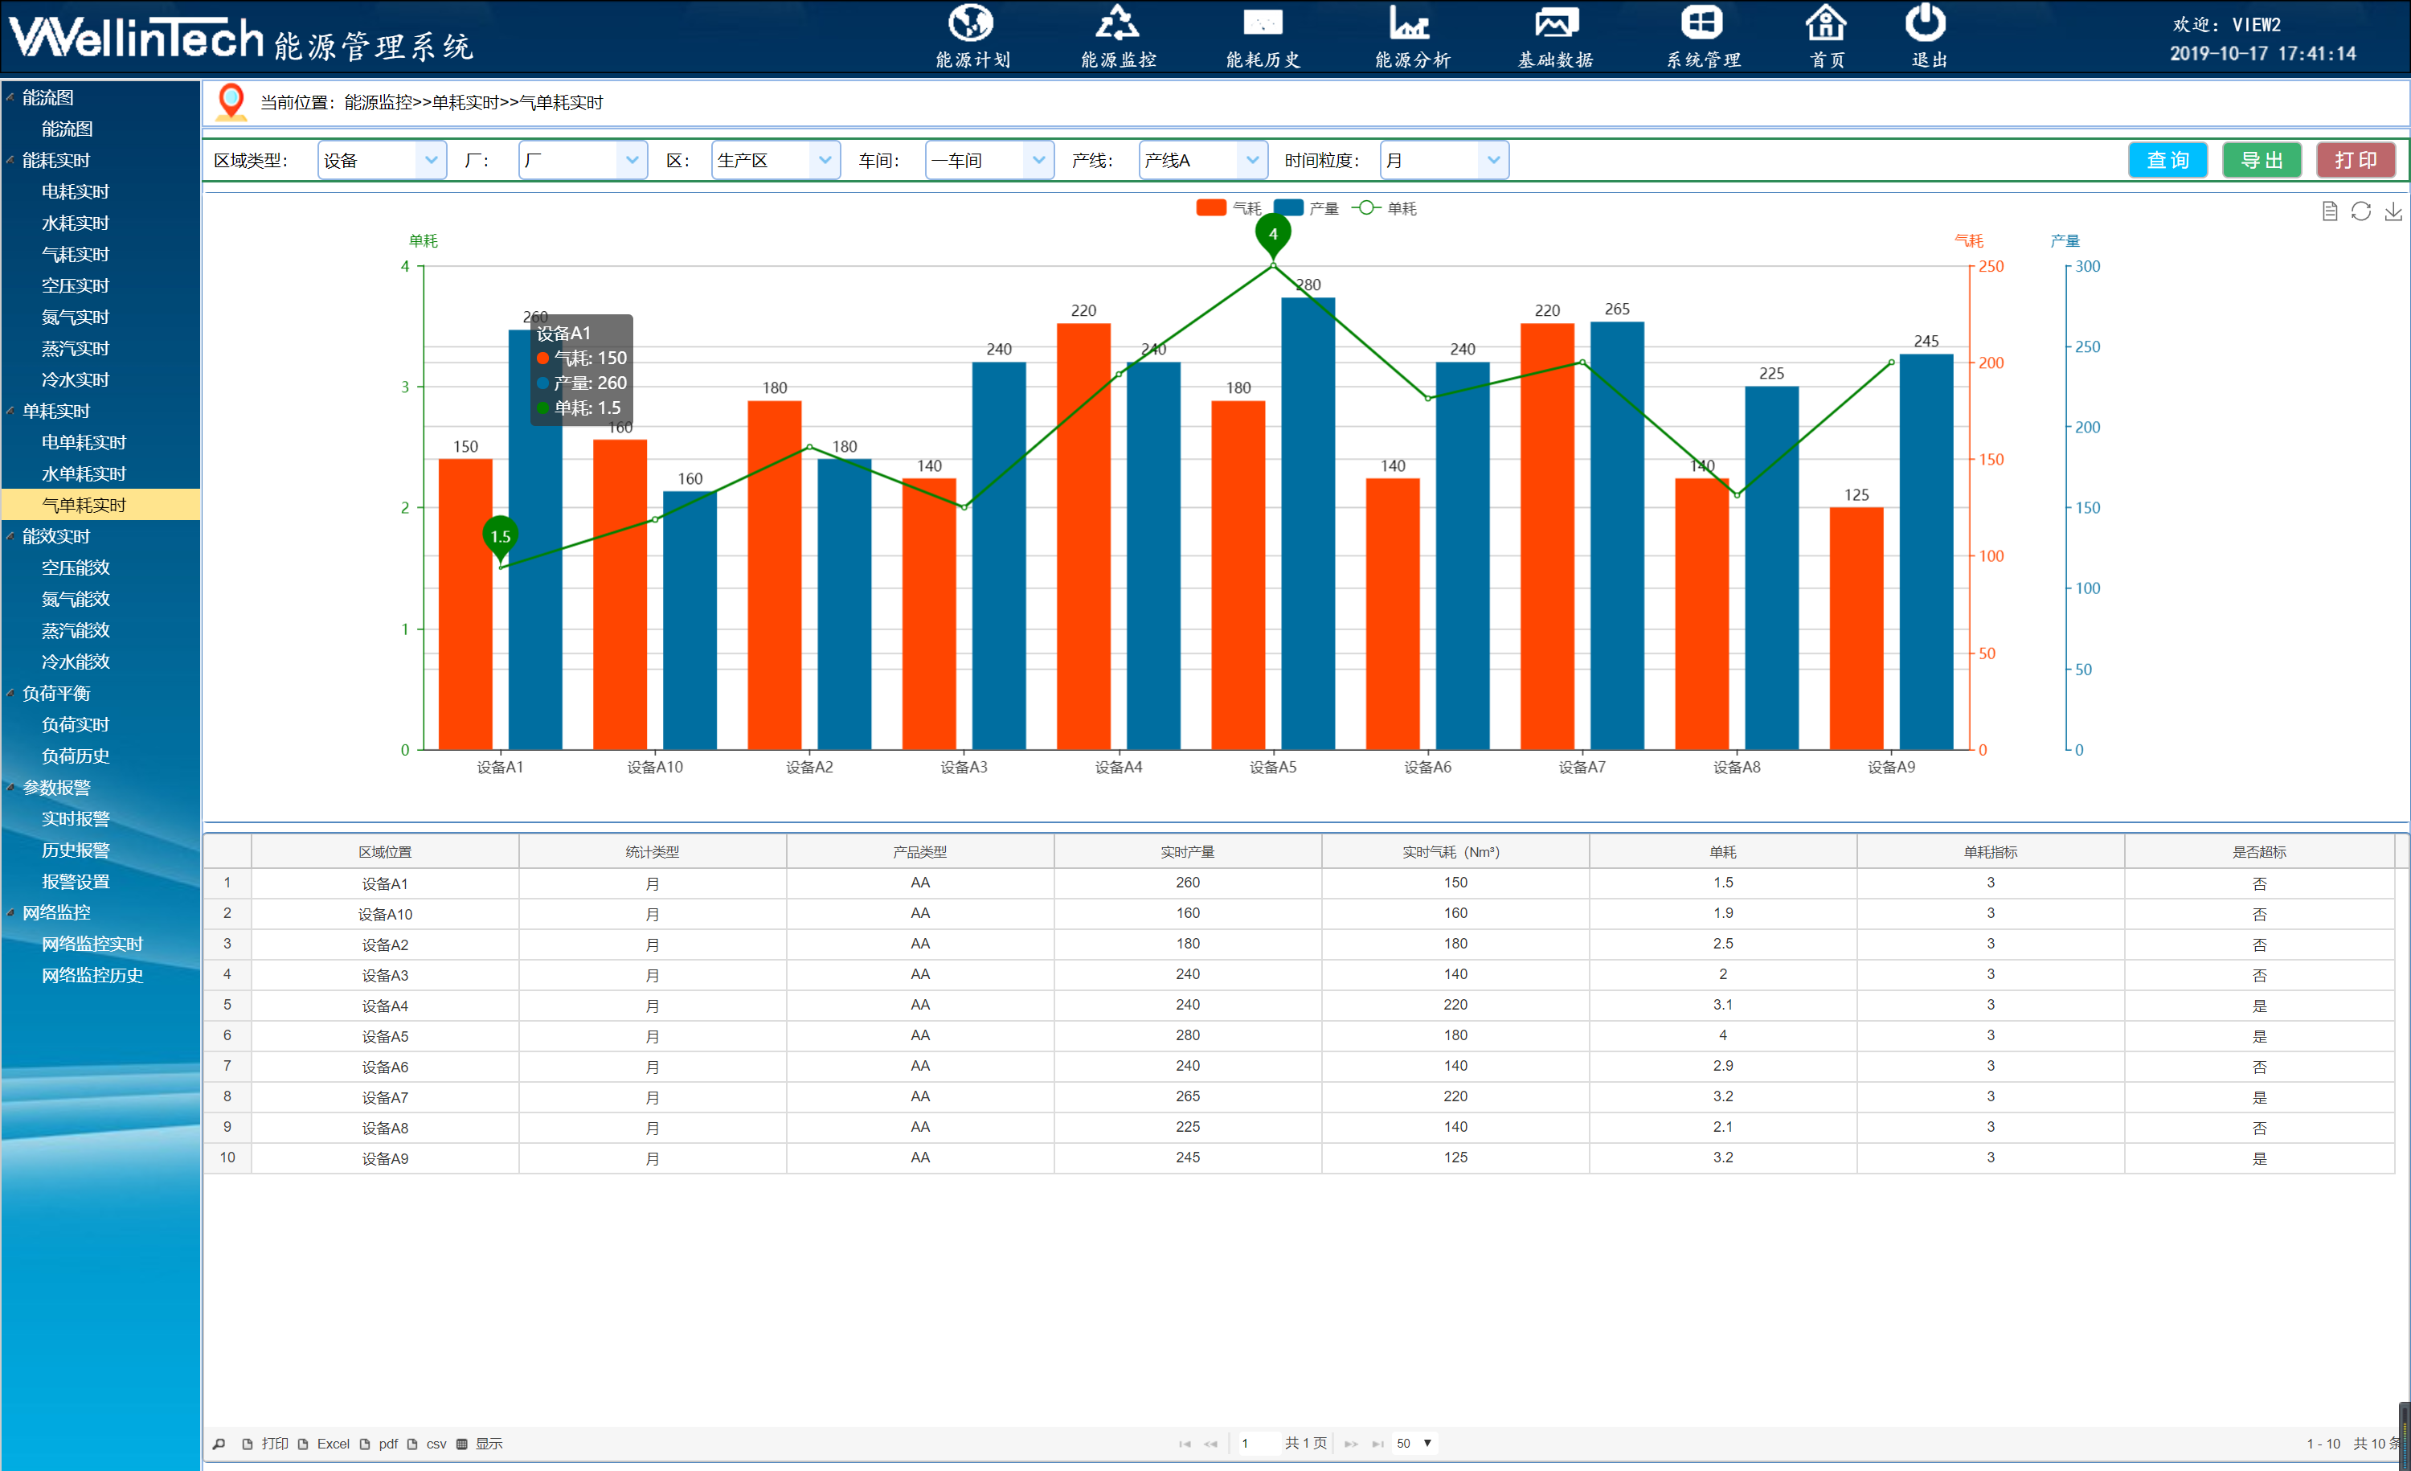Toggle 单耗 line series in legend

pyautogui.click(x=1384, y=207)
